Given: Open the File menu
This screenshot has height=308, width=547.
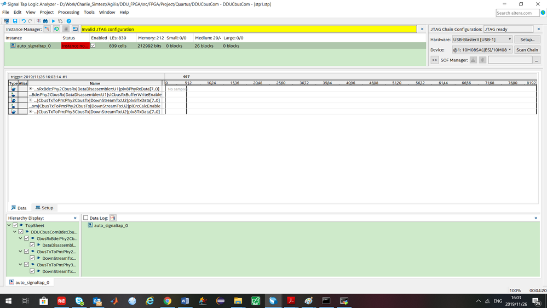Looking at the screenshot, I should pyautogui.click(x=5, y=12).
